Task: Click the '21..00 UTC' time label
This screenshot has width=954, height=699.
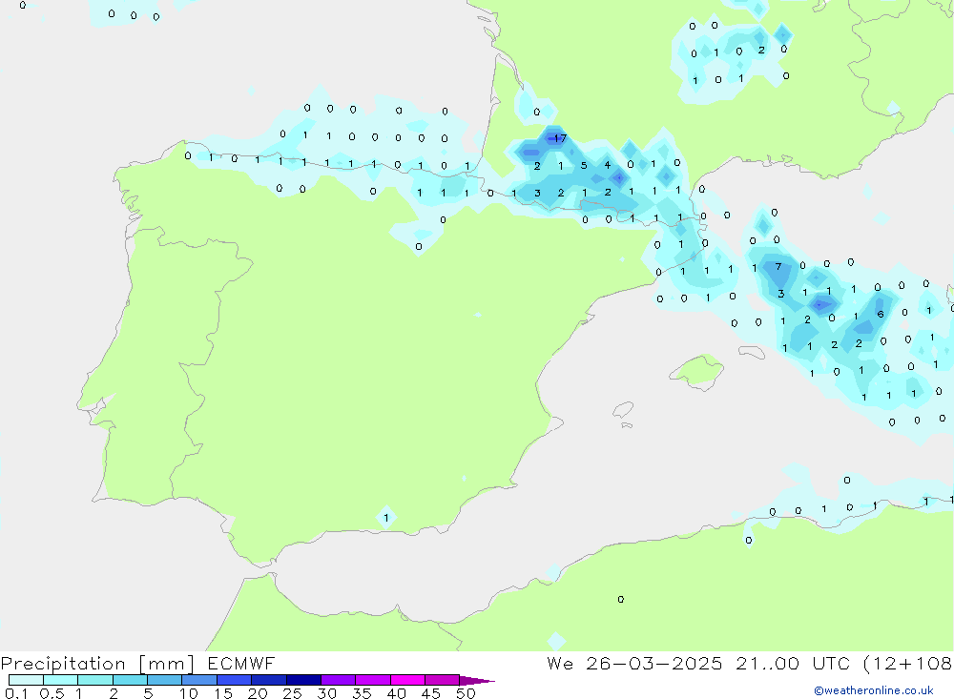Action: click(x=793, y=663)
